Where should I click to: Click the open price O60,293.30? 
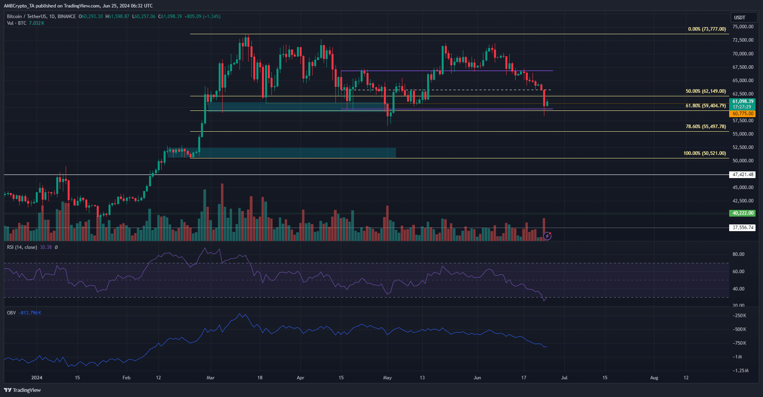coord(90,17)
